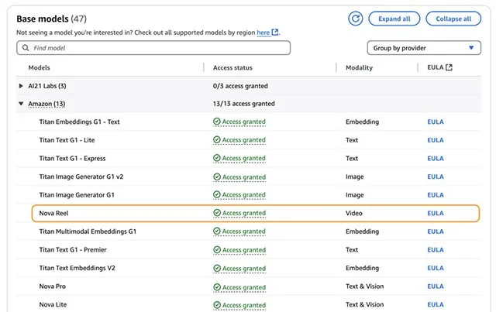Focus the Find model search field
Image resolution: width=496 pixels, height=312 pixels.
153,48
